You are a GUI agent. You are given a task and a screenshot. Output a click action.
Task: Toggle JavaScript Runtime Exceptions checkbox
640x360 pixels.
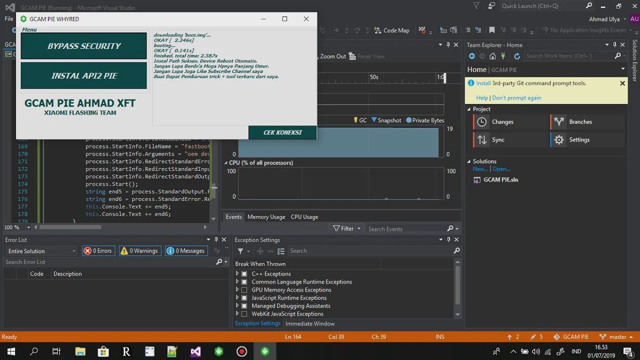click(x=244, y=298)
